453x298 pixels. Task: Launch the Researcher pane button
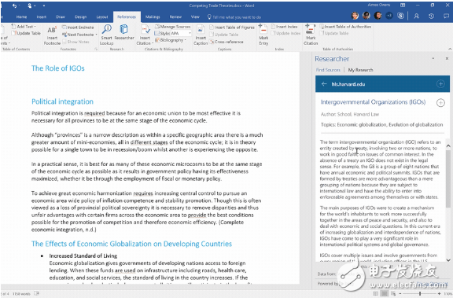click(124, 32)
